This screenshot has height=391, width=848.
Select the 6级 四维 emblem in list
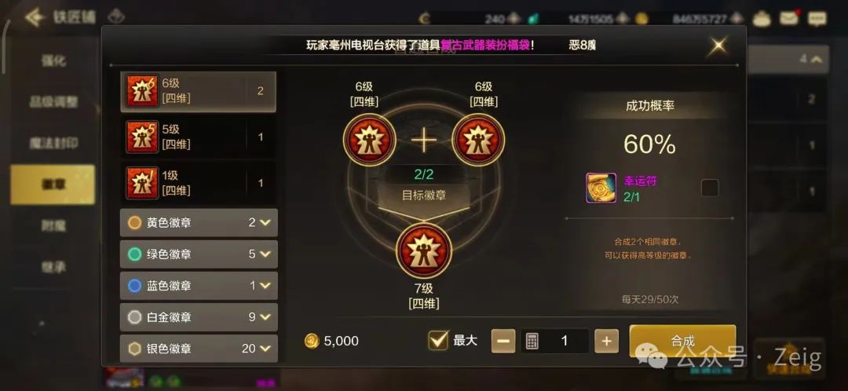tap(198, 91)
